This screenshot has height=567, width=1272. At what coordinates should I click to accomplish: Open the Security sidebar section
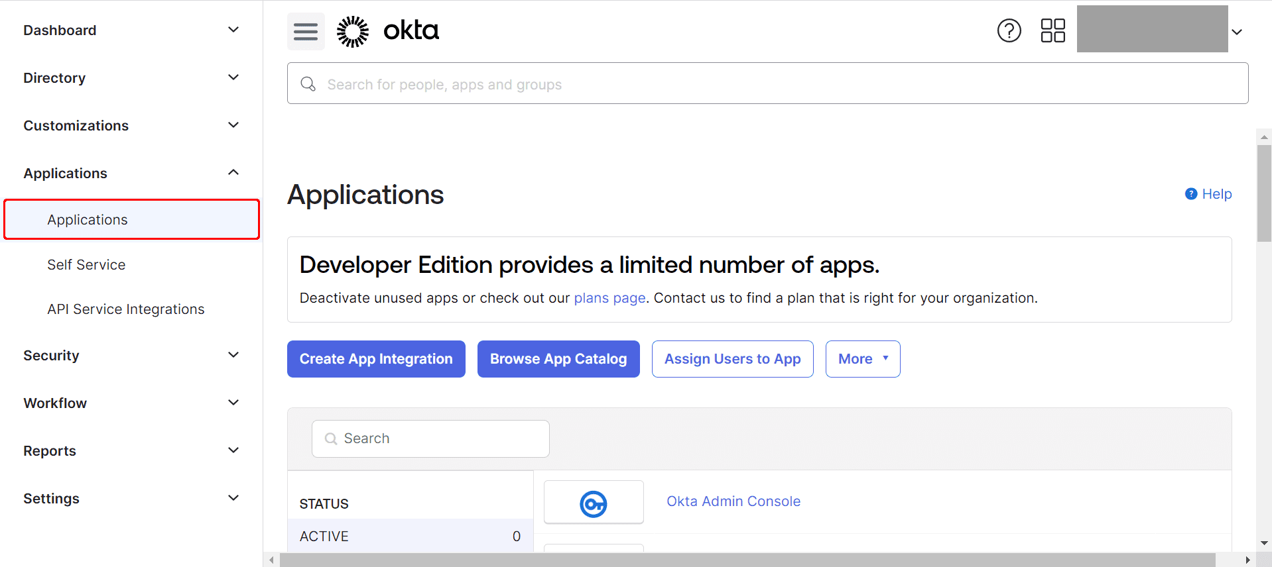tap(131, 356)
